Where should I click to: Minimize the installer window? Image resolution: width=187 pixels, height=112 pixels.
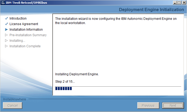pyautogui.click(x=175, y=3)
